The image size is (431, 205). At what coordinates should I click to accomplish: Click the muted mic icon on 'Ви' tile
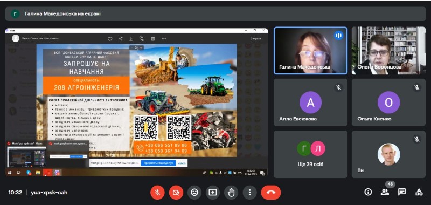(x=416, y=140)
